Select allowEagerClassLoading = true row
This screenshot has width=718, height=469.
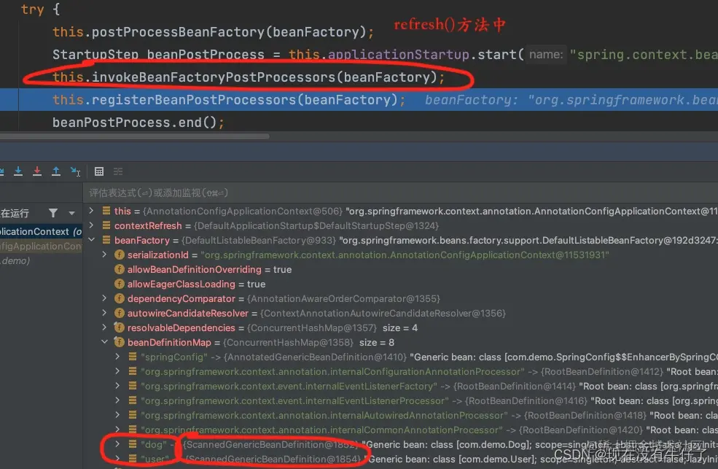click(x=401, y=284)
